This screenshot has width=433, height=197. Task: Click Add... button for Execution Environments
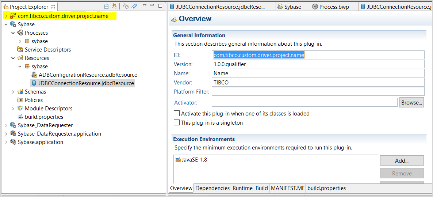[402, 160]
